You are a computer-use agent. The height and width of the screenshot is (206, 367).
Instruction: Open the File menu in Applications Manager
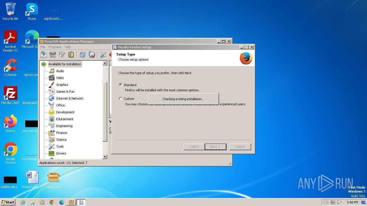click(43, 47)
